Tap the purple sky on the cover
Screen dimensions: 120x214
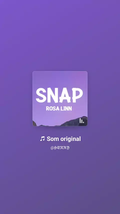coord(60,79)
